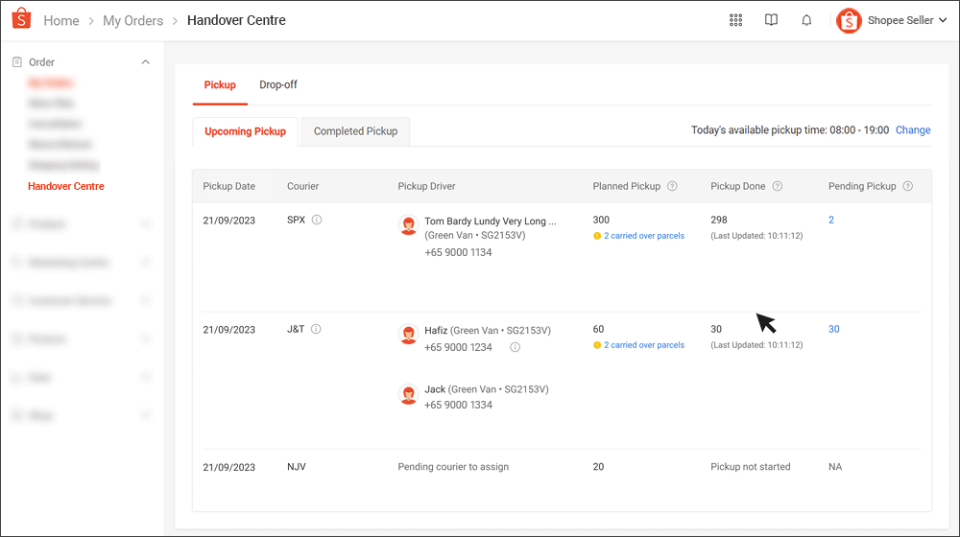Click Change pickup time link
This screenshot has height=537, width=960.
pyautogui.click(x=913, y=129)
